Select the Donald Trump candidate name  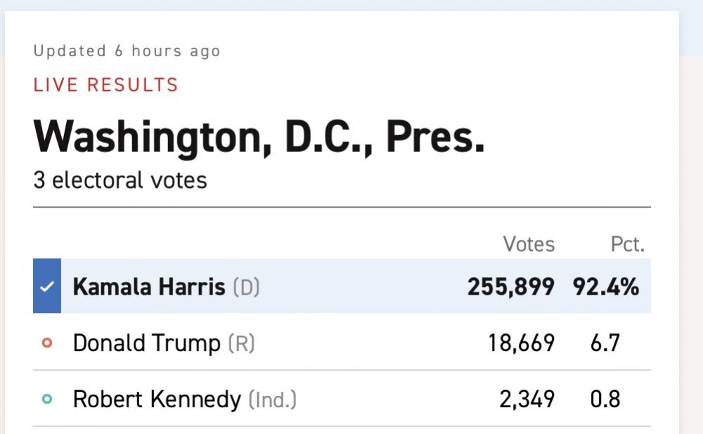pyautogui.click(x=146, y=343)
